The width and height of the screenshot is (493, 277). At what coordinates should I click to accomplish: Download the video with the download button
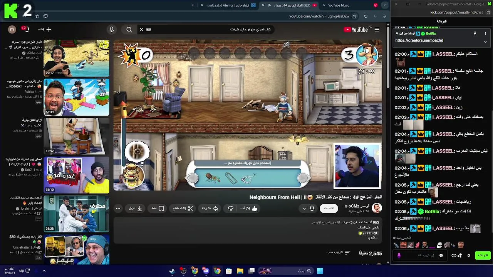[x=136, y=209]
